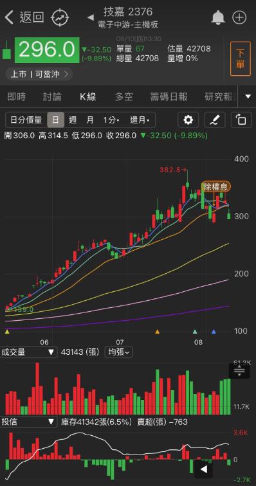Tap the white left-arrow scroll button
Screen dimensions: 256x486
tap(203, 469)
